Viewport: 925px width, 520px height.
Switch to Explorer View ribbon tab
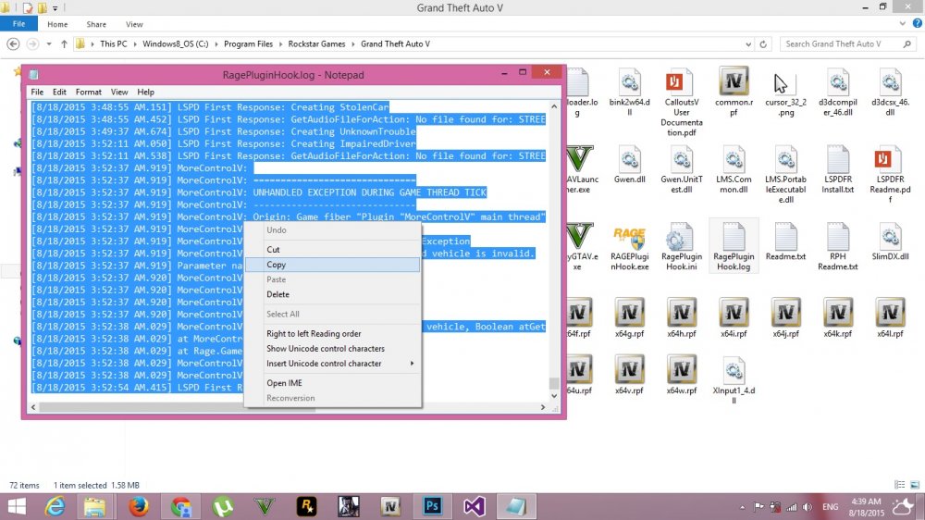[134, 24]
